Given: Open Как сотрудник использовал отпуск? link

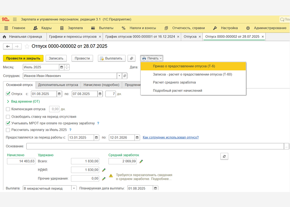Looking at the screenshot, I should coord(171,137).
